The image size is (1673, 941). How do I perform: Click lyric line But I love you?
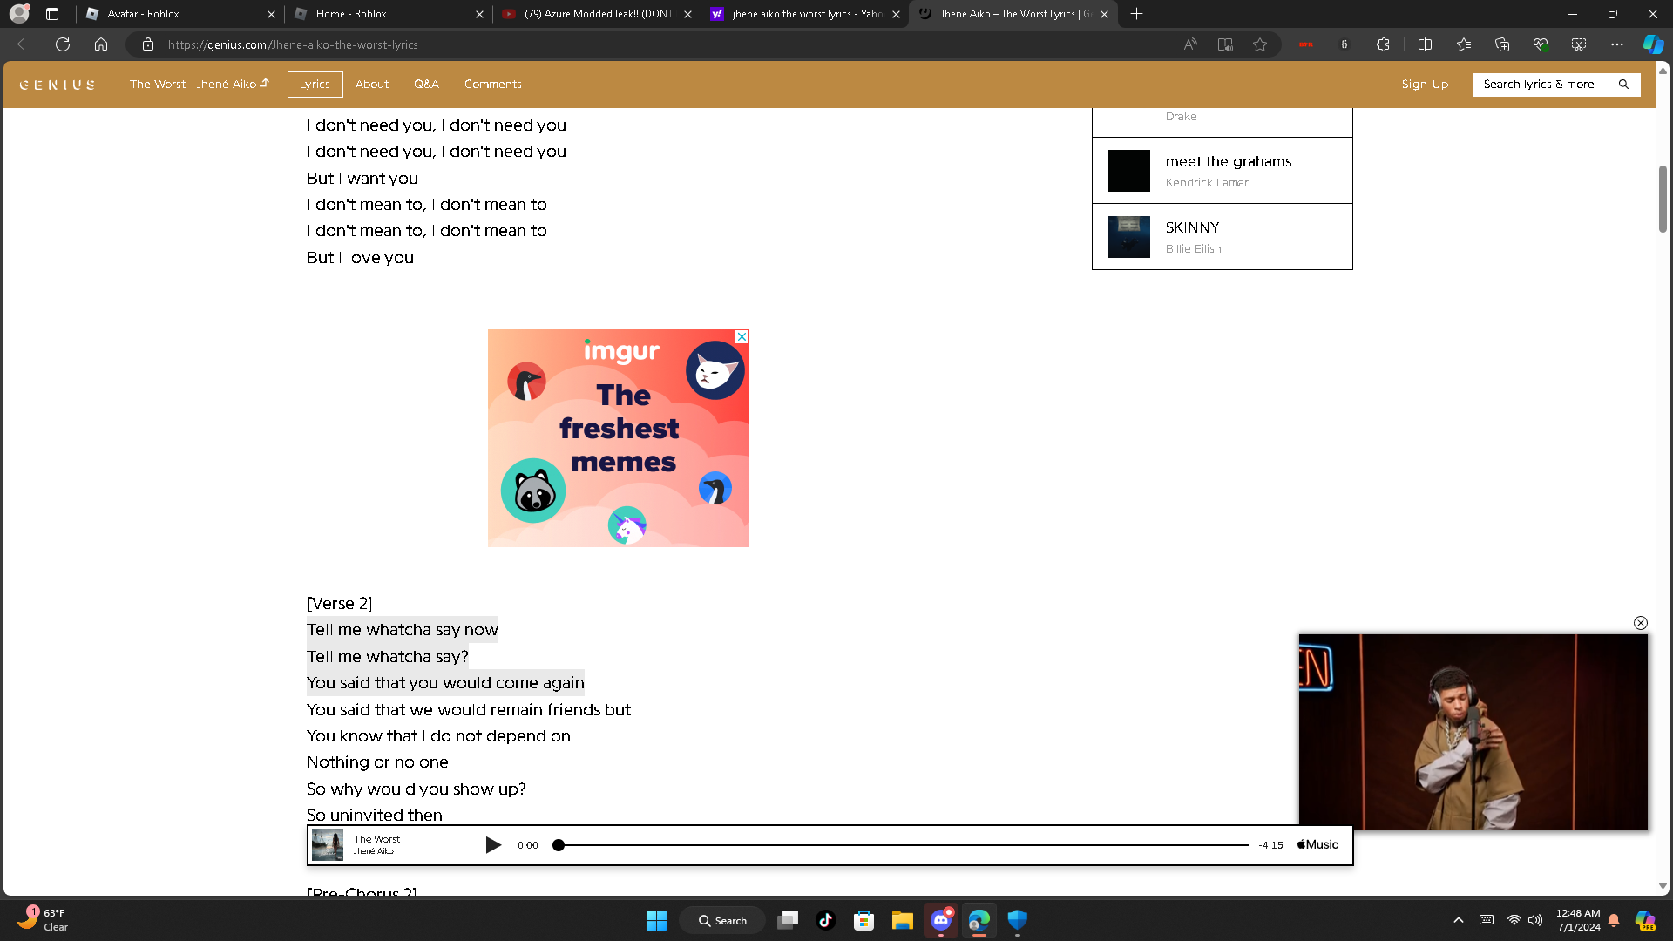click(360, 258)
